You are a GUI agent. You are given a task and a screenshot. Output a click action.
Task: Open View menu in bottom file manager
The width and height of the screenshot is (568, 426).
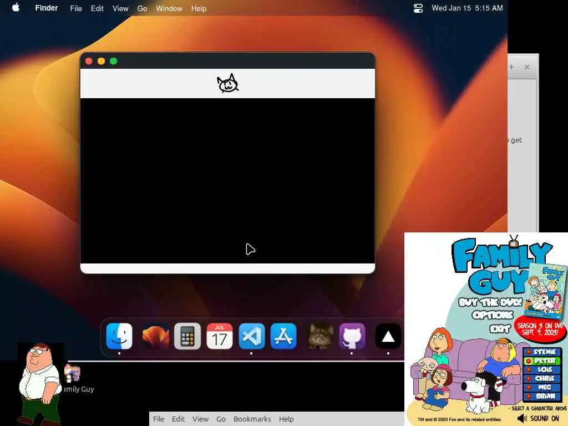(x=200, y=419)
